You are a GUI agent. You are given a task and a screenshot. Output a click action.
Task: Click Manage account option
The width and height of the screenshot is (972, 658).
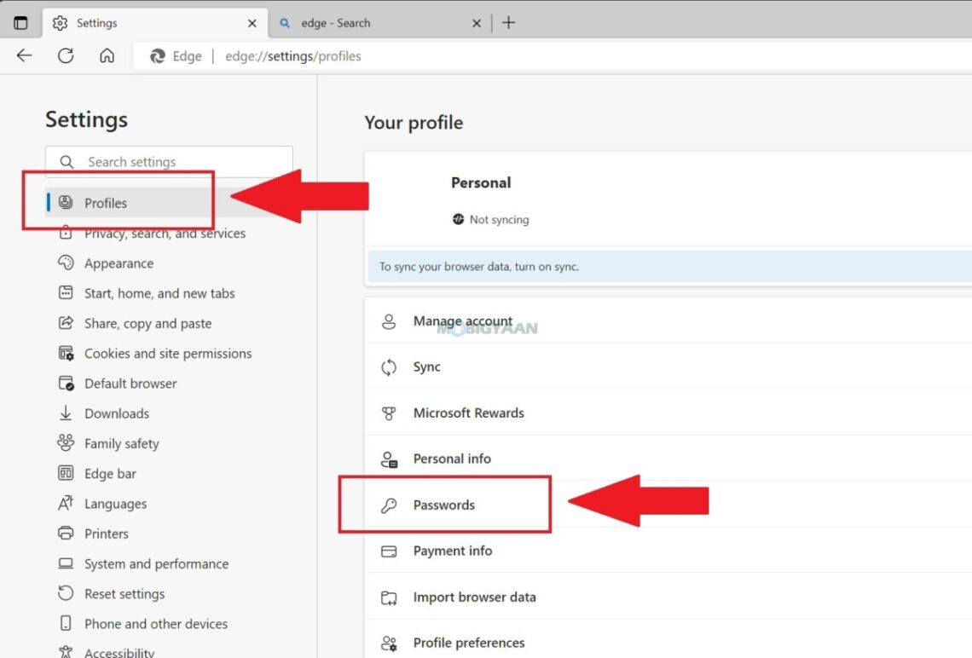pos(463,320)
